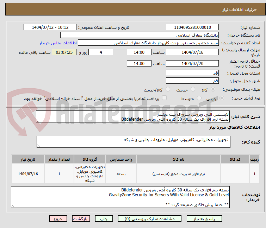The image size is (266, 228).
Task: Click resize handle of گروه کالا box
Action: tap(38, 146)
